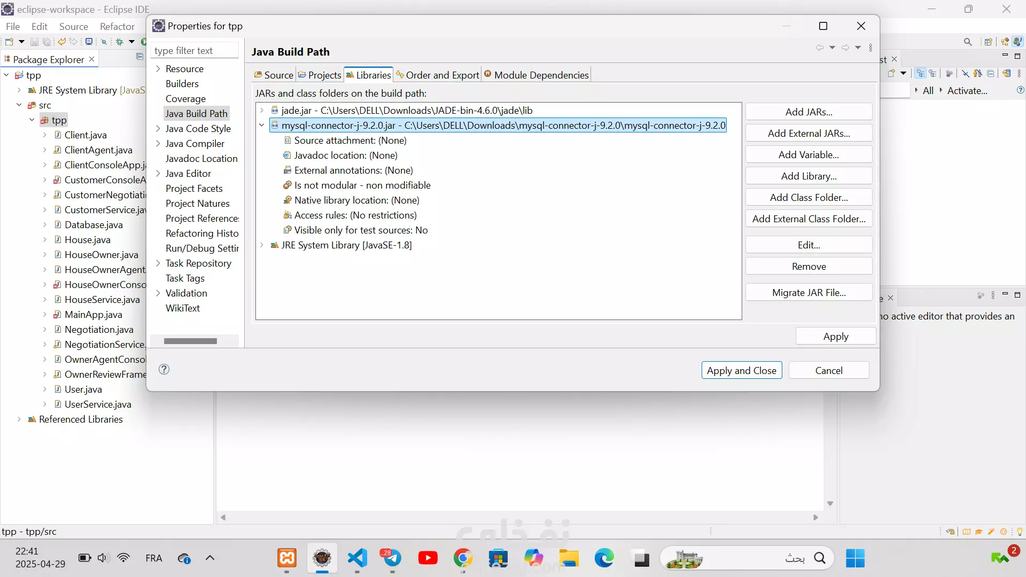Click the New wizard icon in Eclipse toolbar
The height and width of the screenshot is (577, 1026).
[9, 42]
